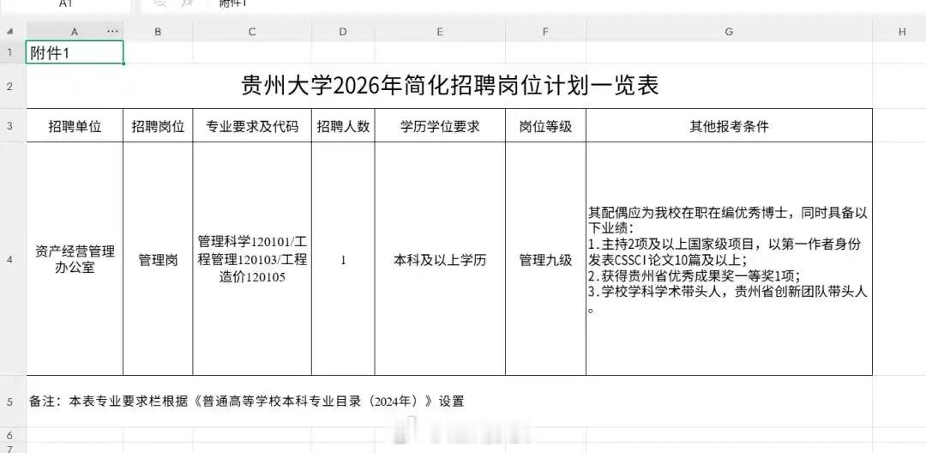926x453 pixels.
Task: Select column G header
Action: [729, 32]
